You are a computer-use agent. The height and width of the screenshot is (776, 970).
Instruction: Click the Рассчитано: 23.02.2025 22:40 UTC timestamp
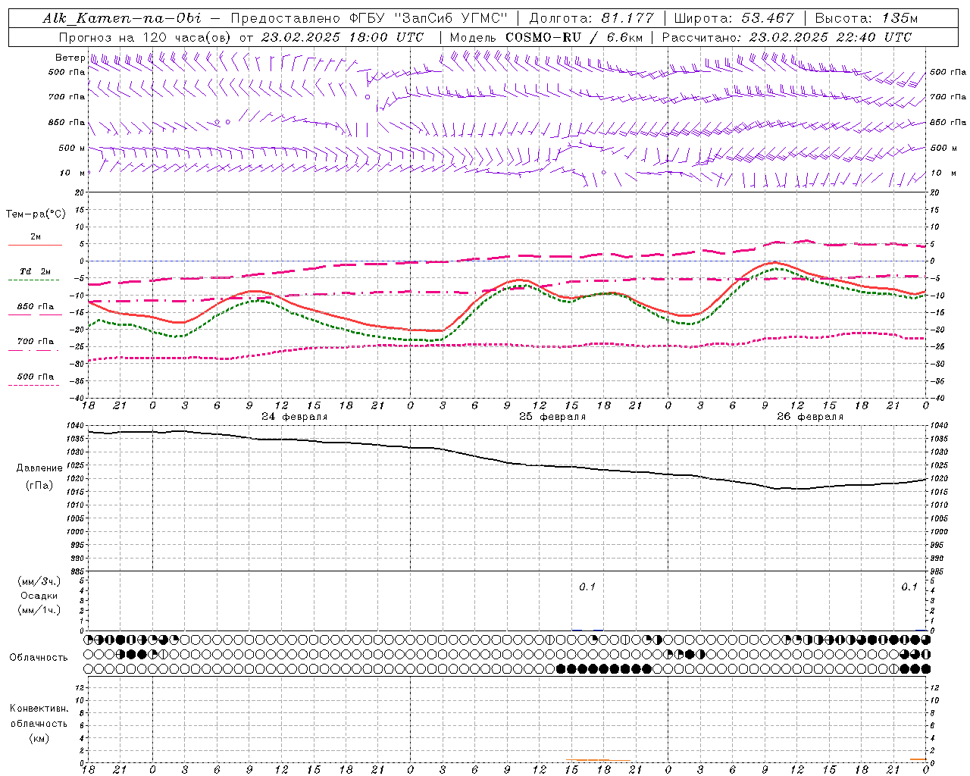(787, 37)
